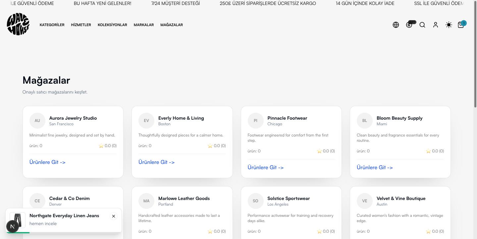Open the language globe icon

(396, 25)
